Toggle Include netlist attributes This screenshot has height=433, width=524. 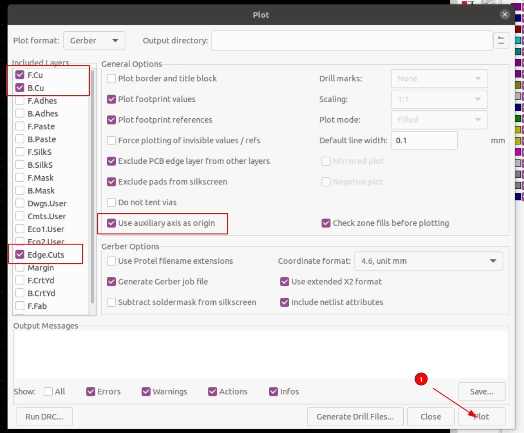point(284,302)
